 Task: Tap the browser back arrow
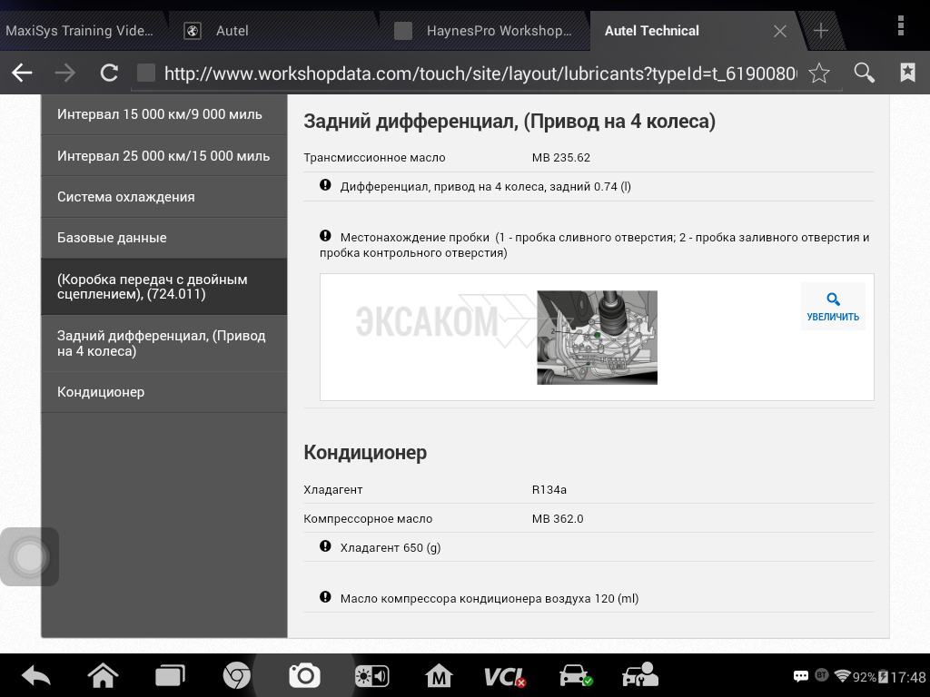click(x=22, y=74)
